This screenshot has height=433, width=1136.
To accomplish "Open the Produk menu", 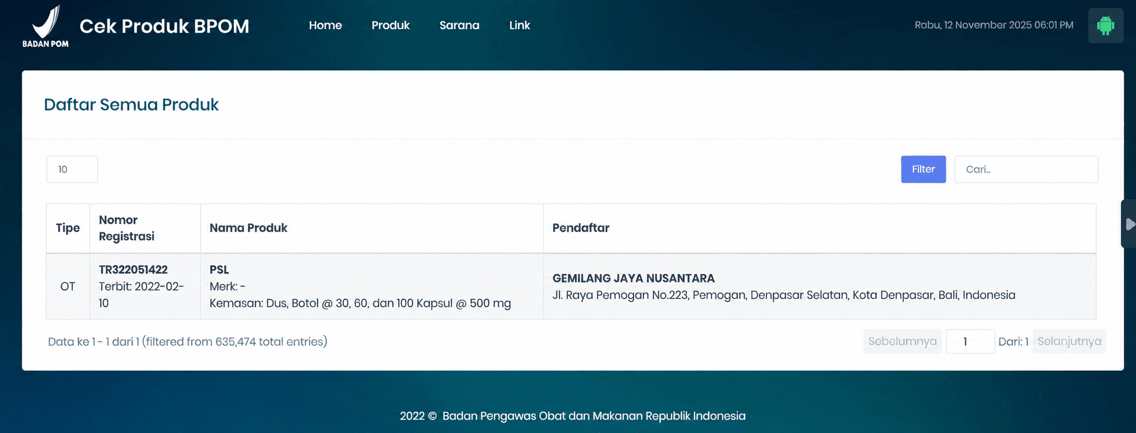I will (x=390, y=25).
